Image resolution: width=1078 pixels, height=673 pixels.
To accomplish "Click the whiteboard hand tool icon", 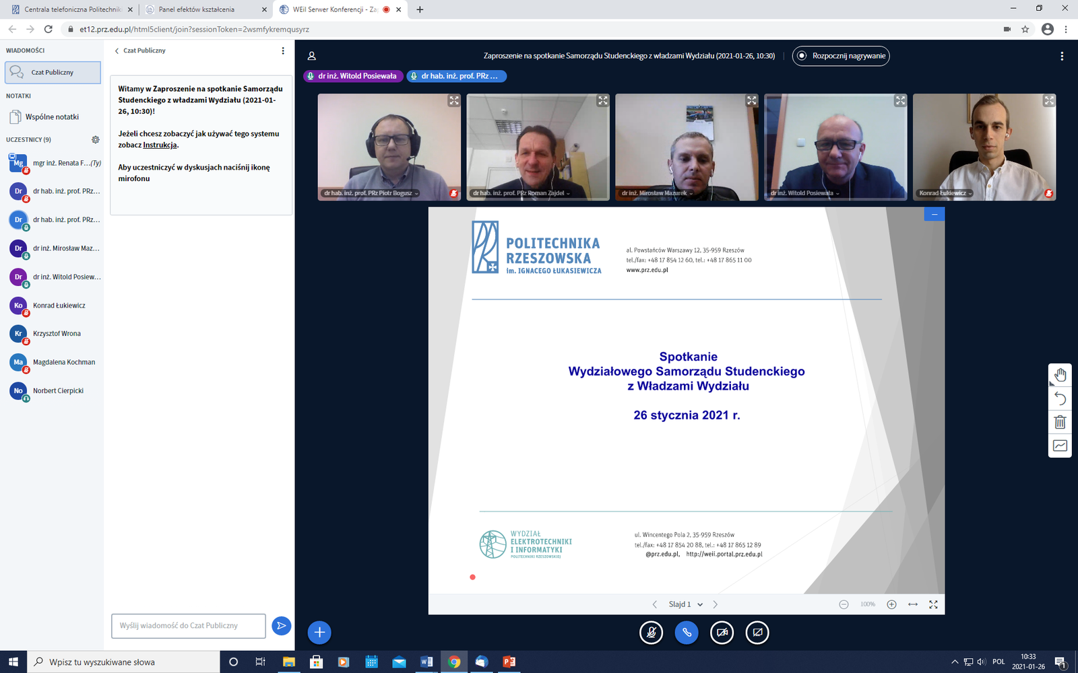I will pos(1060,375).
